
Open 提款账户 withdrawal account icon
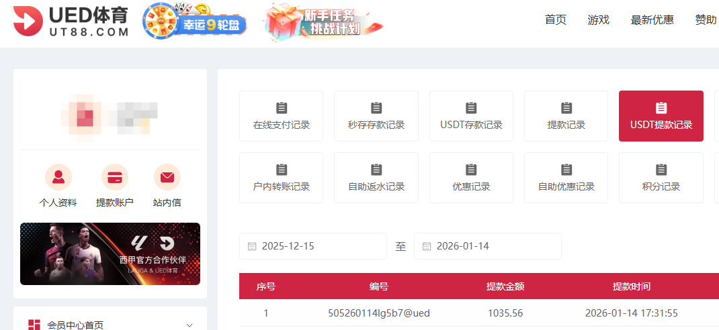click(114, 178)
